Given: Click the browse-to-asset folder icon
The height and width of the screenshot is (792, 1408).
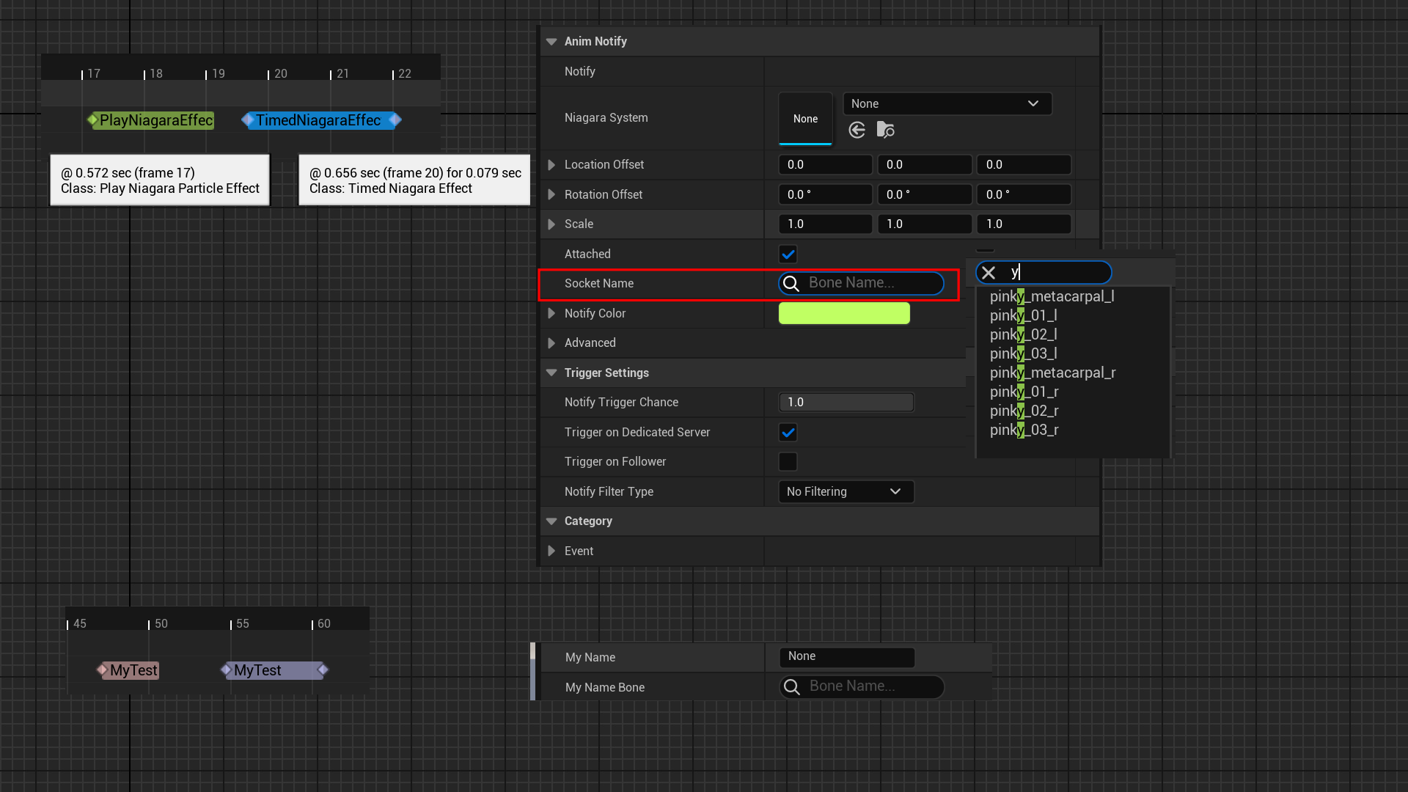Looking at the screenshot, I should tap(885, 131).
